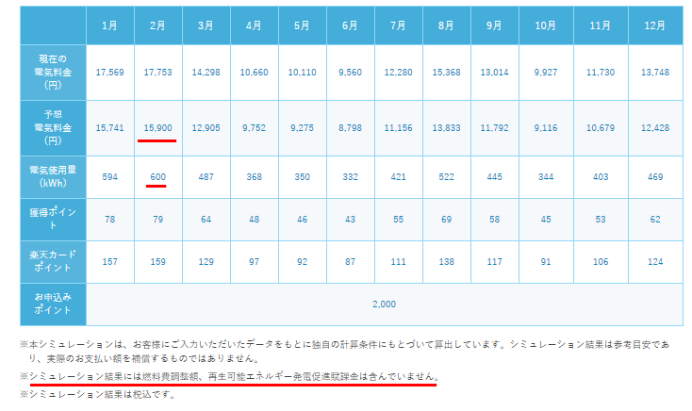Click usage value 487 for March

click(x=206, y=177)
